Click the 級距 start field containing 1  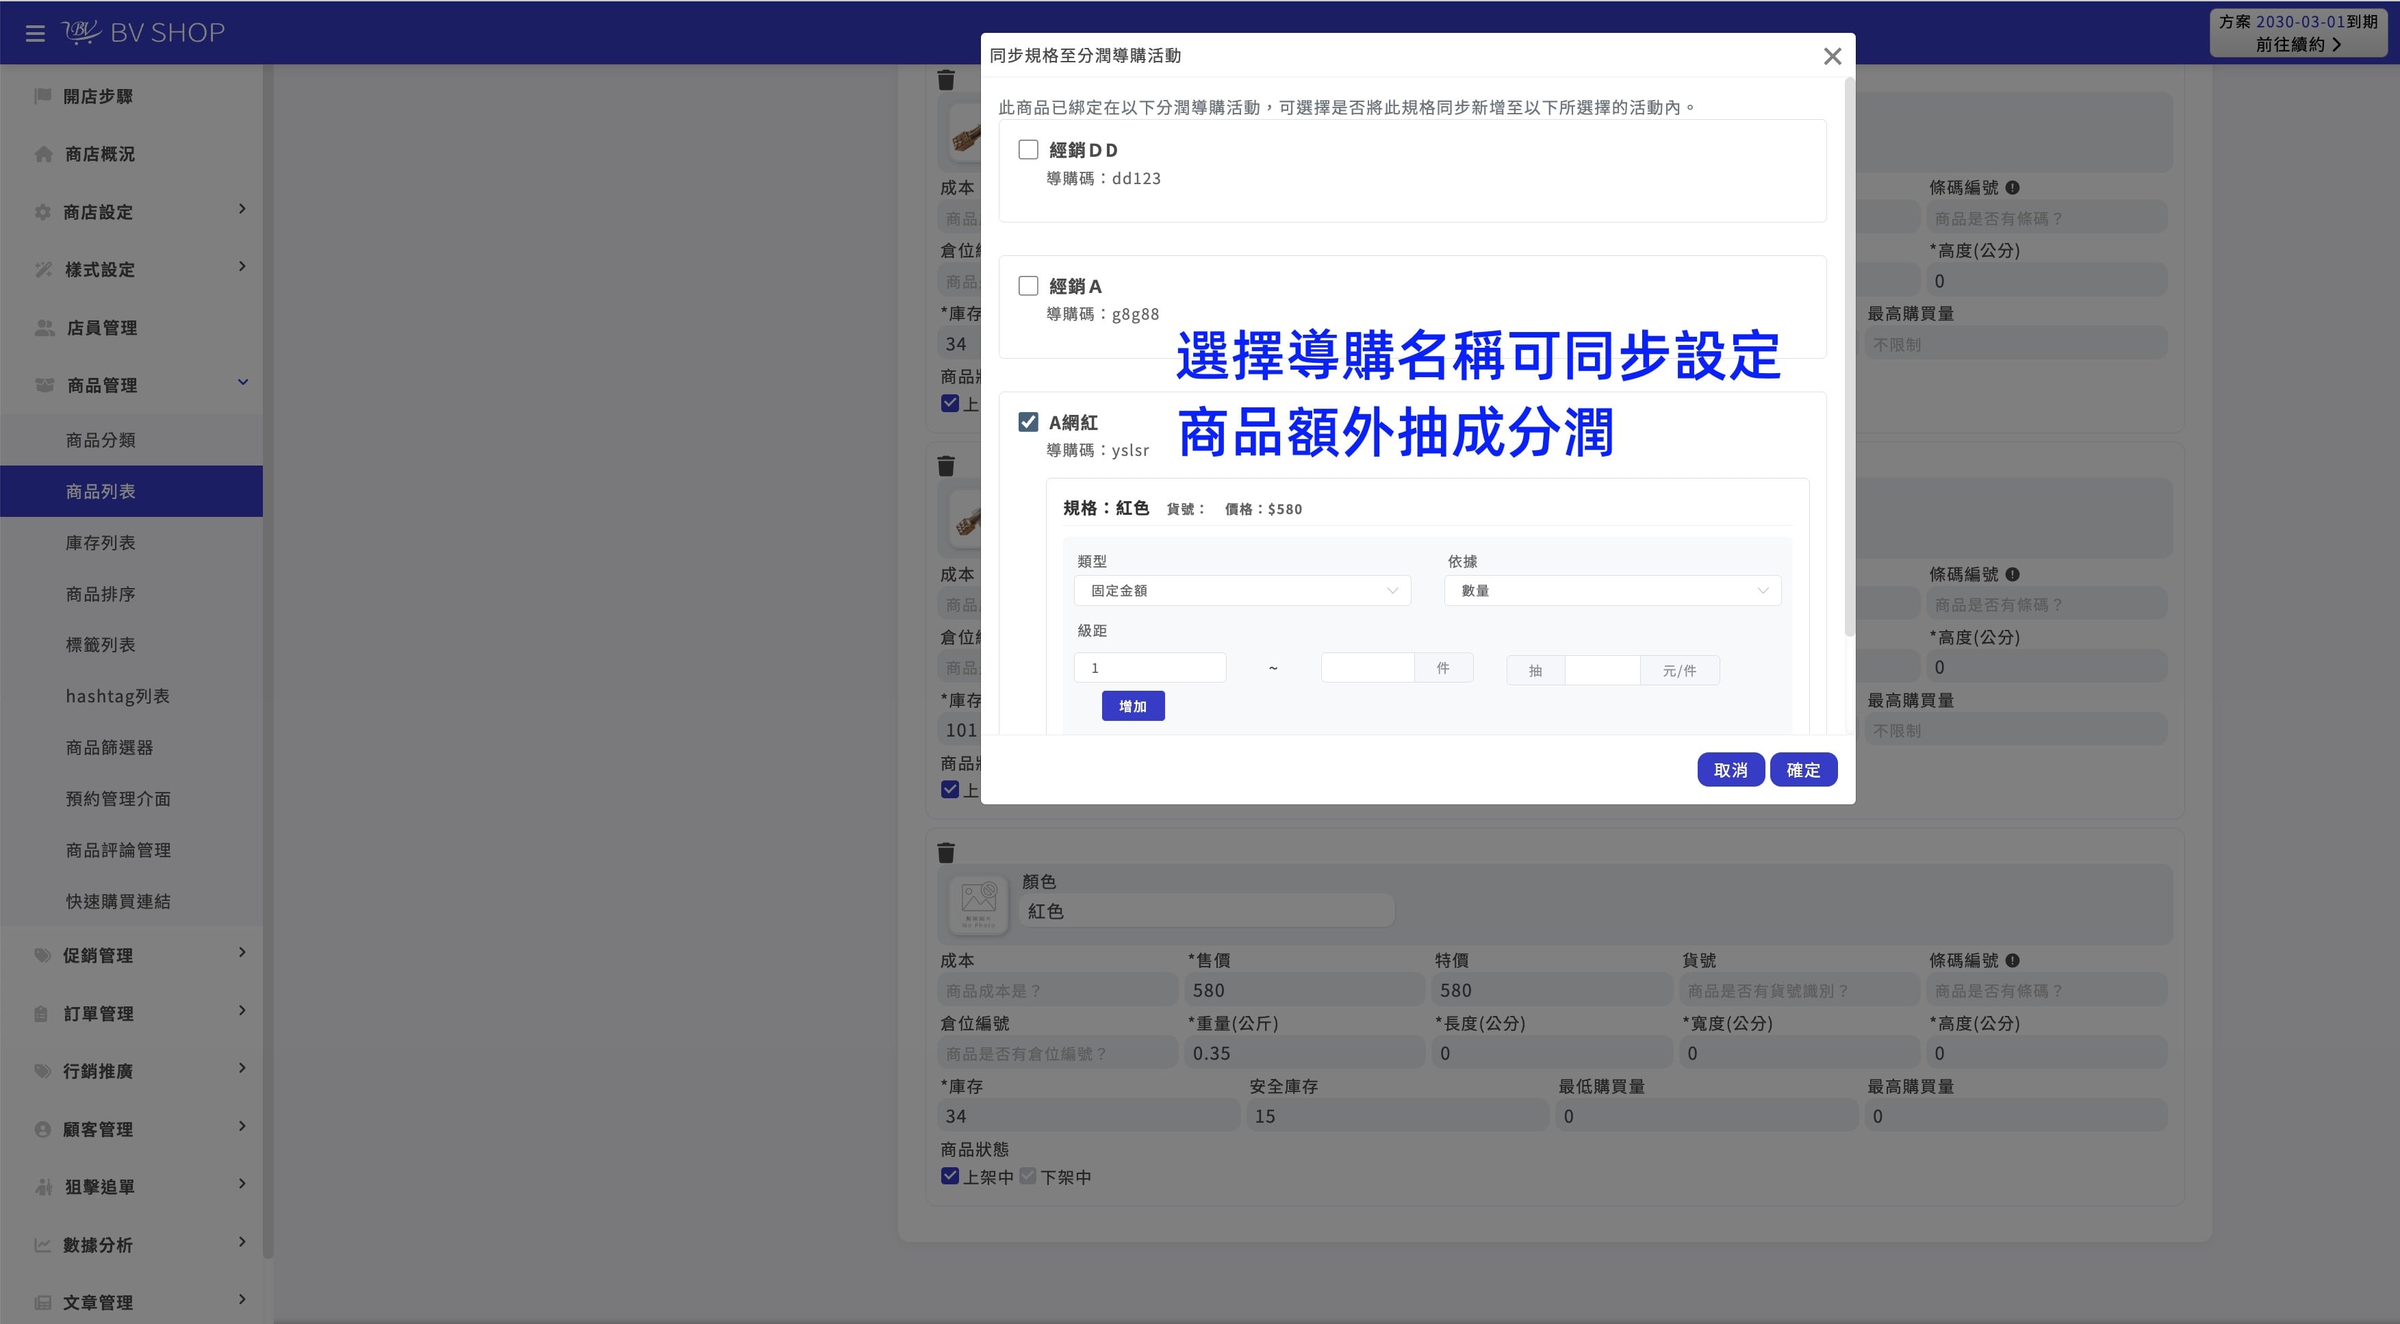coord(1150,668)
